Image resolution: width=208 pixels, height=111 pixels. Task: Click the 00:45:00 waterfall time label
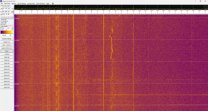click(17, 106)
